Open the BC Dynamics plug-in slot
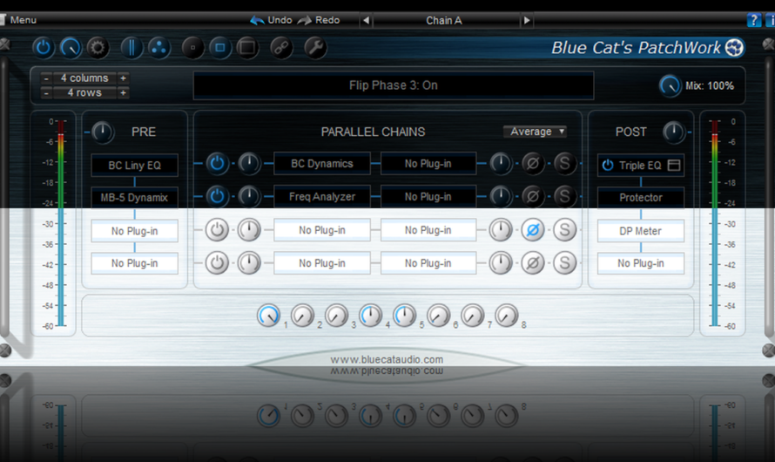 [x=322, y=164]
